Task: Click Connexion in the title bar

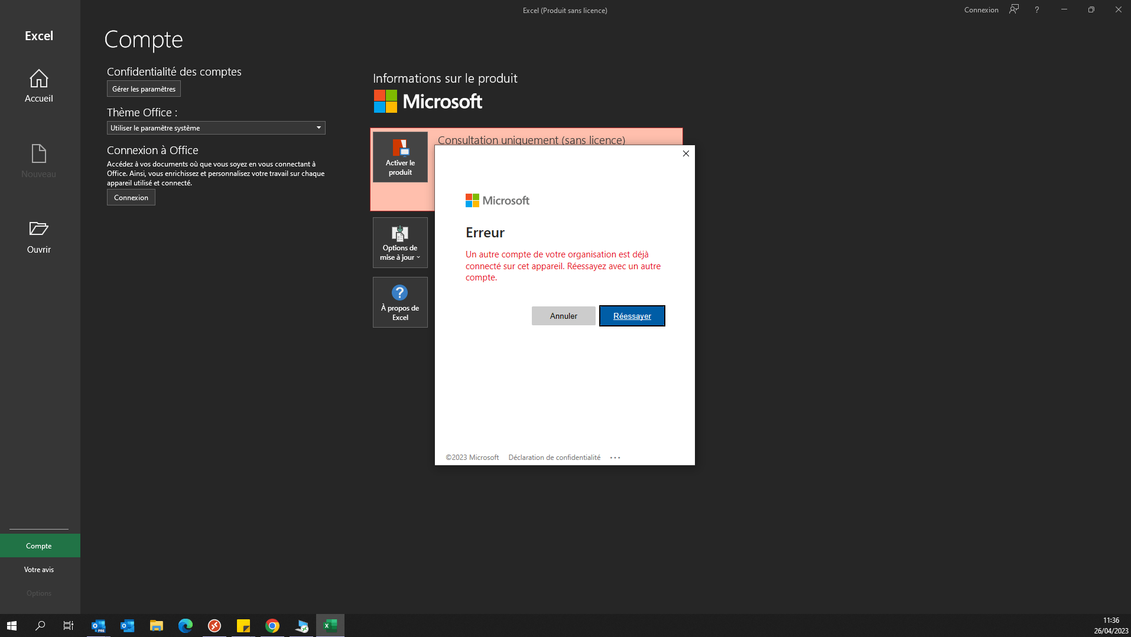Action: pyautogui.click(x=981, y=10)
